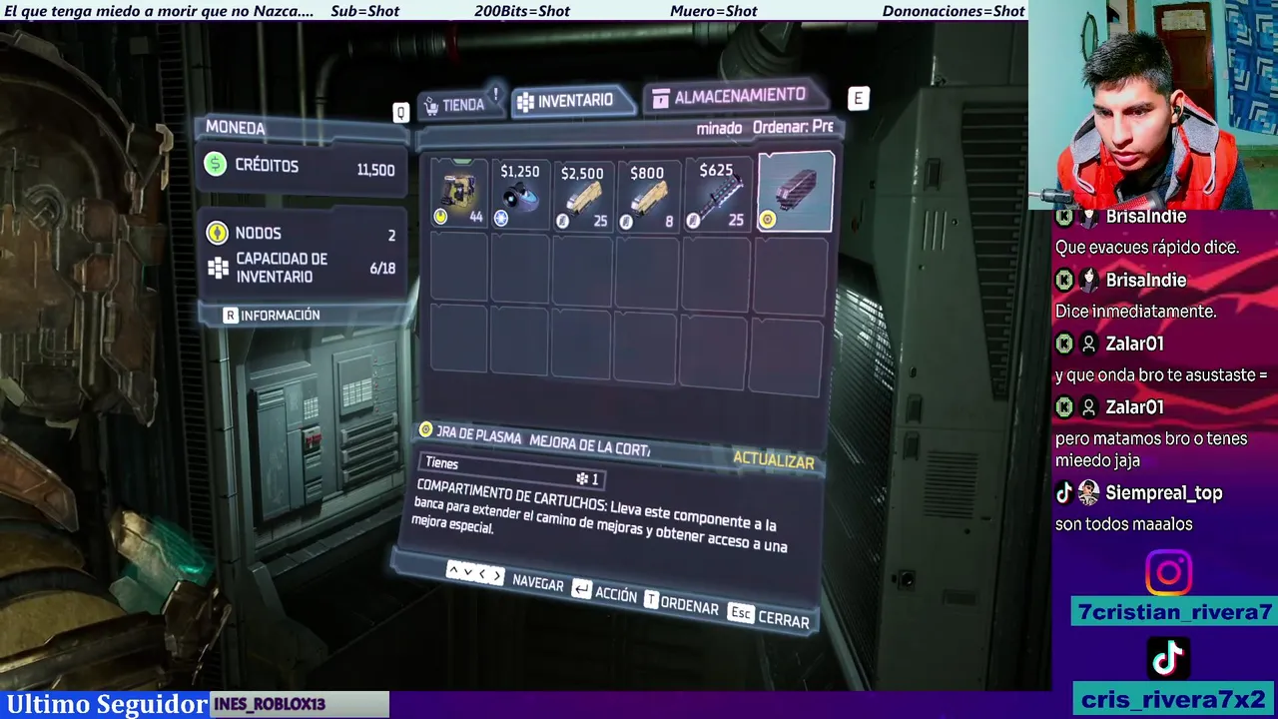1278x719 pixels.
Task: Select the $625 ammo clip item
Action: (x=716, y=194)
